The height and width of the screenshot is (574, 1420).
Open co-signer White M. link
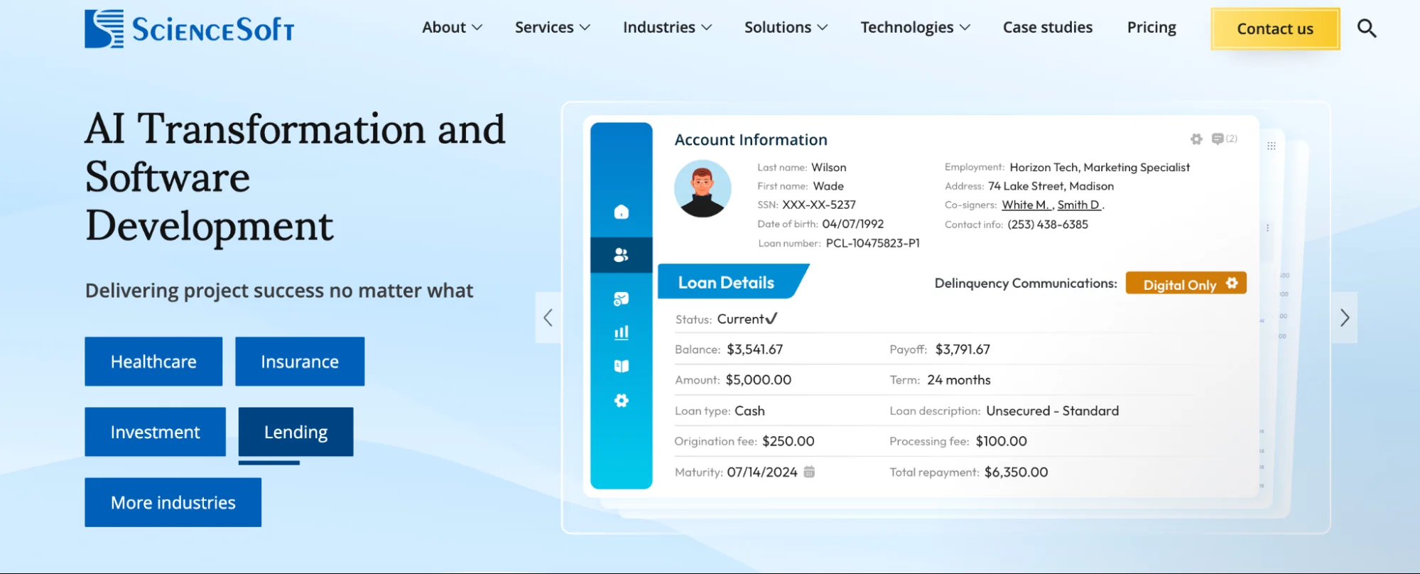1026,205
